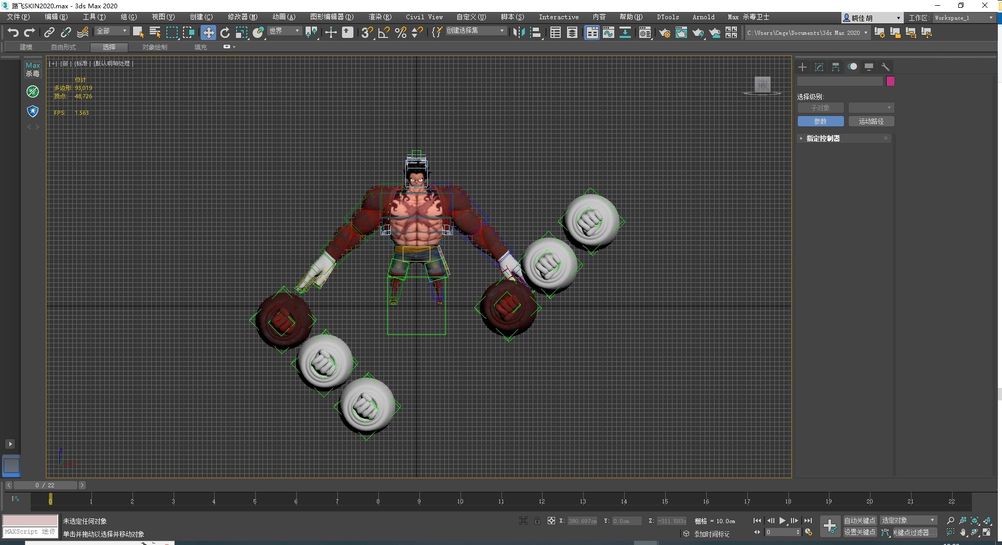Screen dimensions: 1002x545
Task: Enable 自动关键点 auto key mode
Action: [x=860, y=521]
